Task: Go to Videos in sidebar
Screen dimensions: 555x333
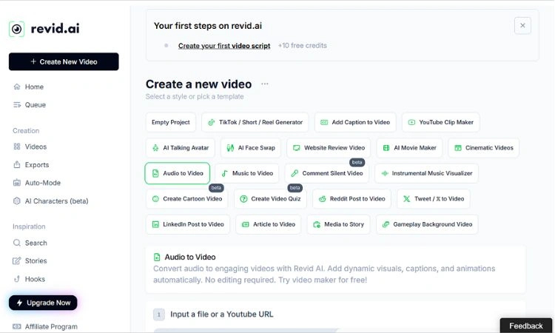Action: (x=30, y=147)
